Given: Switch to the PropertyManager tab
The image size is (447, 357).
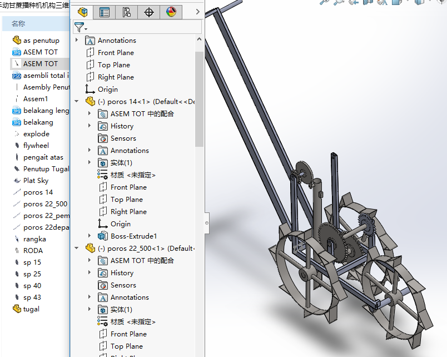Looking at the screenshot, I should [105, 12].
